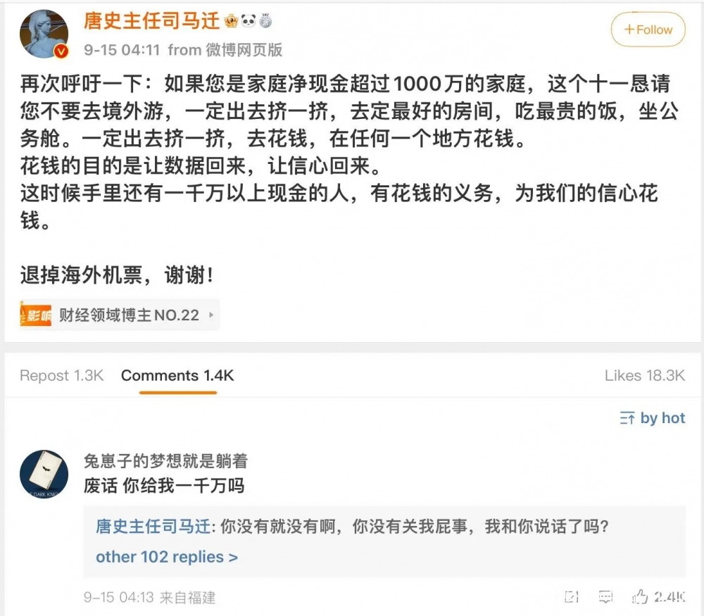Switch to the Repost 1.3K tab

(x=61, y=375)
